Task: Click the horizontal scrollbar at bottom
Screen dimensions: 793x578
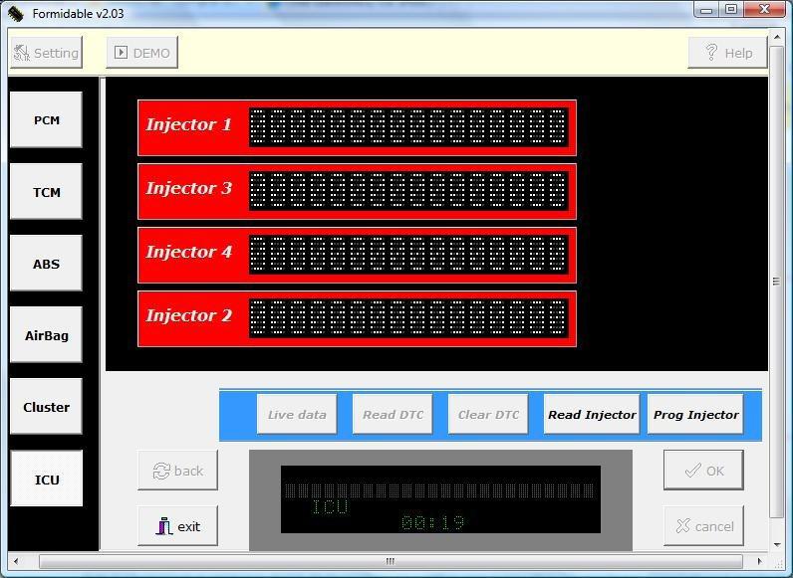Action: 390,561
